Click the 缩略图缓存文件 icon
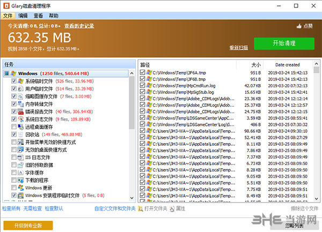This screenshot has height=232, width=322. [x=20, y=96]
